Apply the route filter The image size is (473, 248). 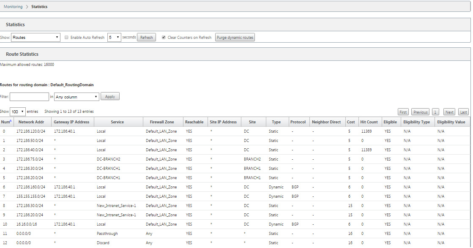pyautogui.click(x=110, y=96)
